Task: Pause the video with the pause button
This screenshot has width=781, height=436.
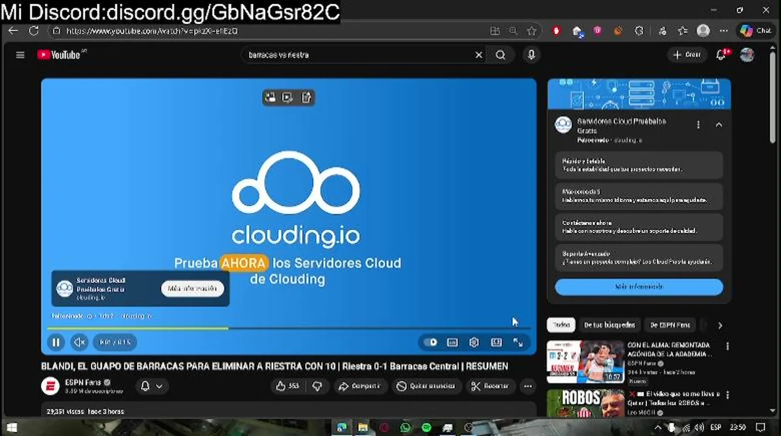Action: pos(56,342)
